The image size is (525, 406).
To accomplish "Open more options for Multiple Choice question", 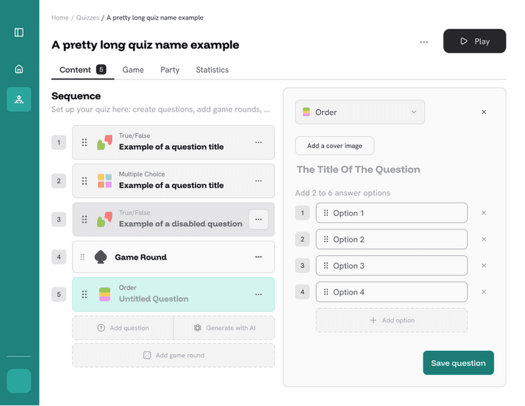I will [259, 181].
